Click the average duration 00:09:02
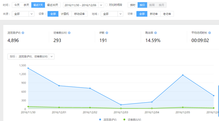The width and height of the screenshot is (219, 121). click(200, 40)
